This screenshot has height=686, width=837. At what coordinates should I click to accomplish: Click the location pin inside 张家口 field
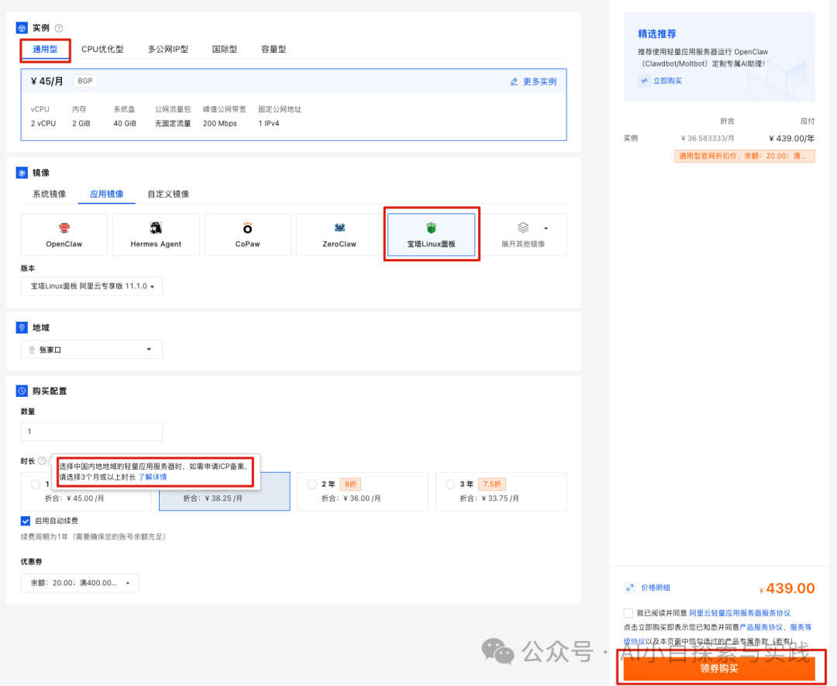32,350
